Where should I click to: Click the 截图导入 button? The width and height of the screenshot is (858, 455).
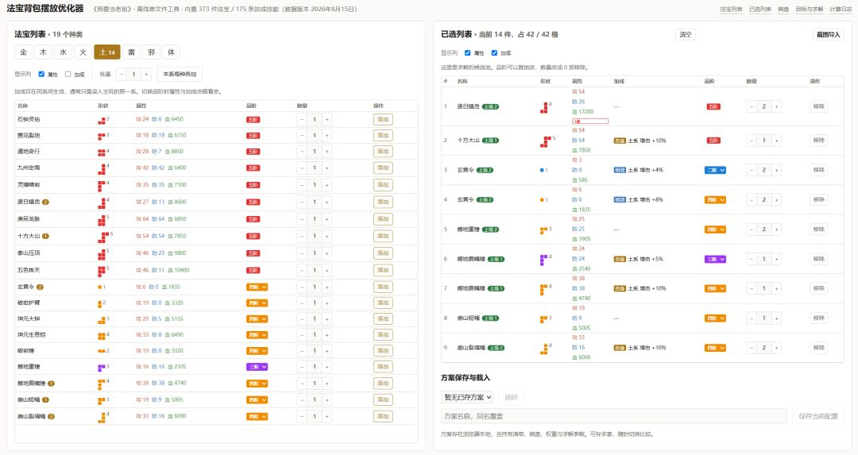(x=828, y=34)
